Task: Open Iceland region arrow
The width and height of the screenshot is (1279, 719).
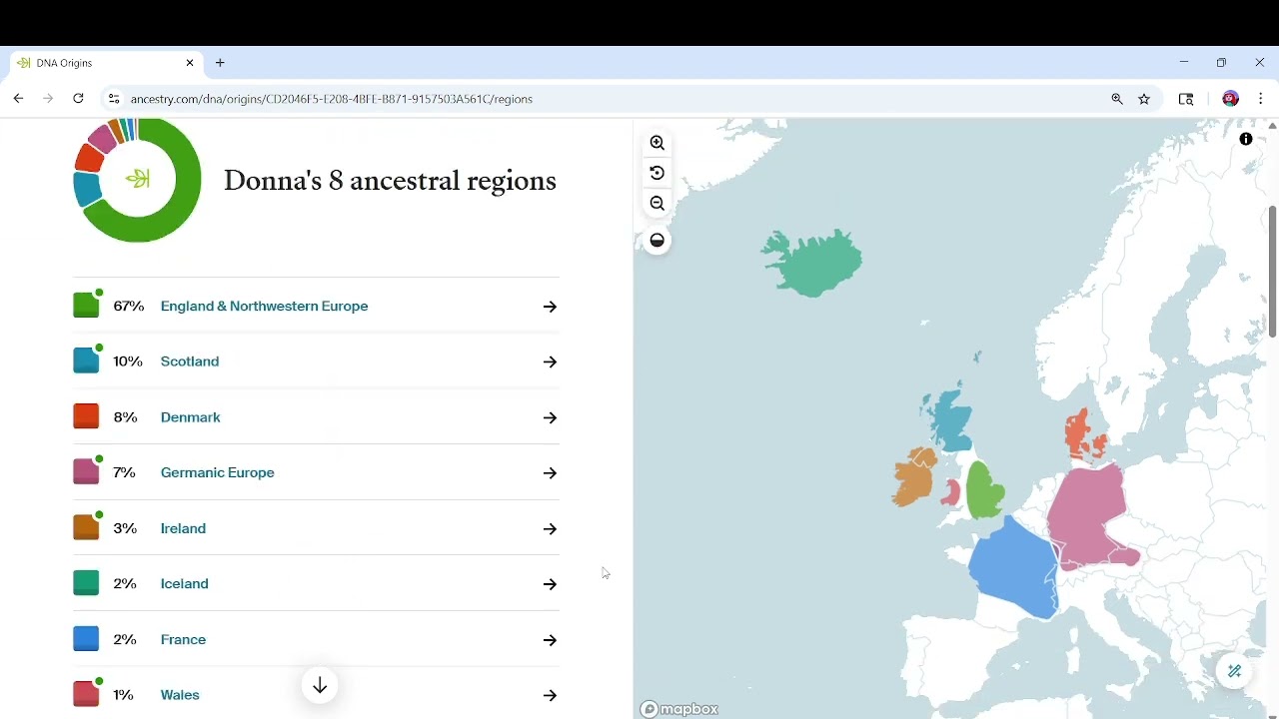Action: click(x=550, y=584)
